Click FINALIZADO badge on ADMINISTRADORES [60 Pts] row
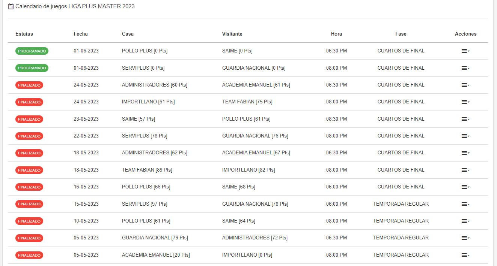 29,85
